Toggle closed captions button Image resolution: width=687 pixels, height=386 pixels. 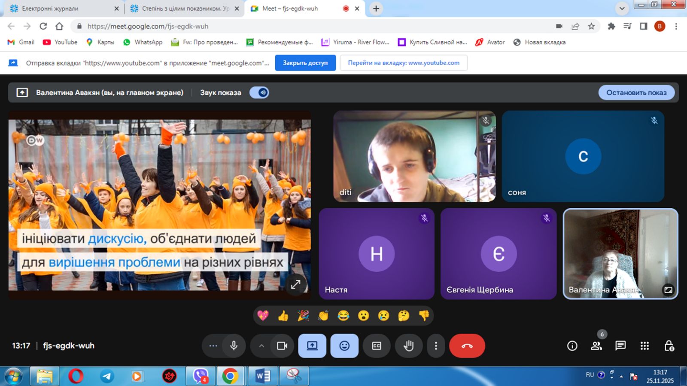[x=377, y=346]
